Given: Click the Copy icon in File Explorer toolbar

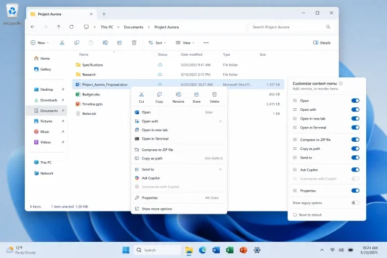Looking at the screenshot, I should point(77,43).
